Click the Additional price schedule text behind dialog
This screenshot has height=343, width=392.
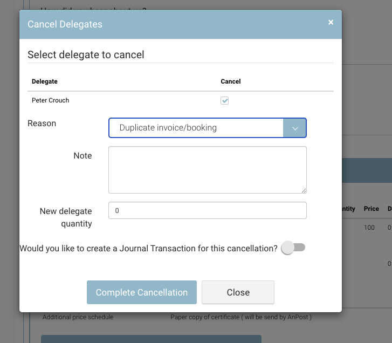78,317
